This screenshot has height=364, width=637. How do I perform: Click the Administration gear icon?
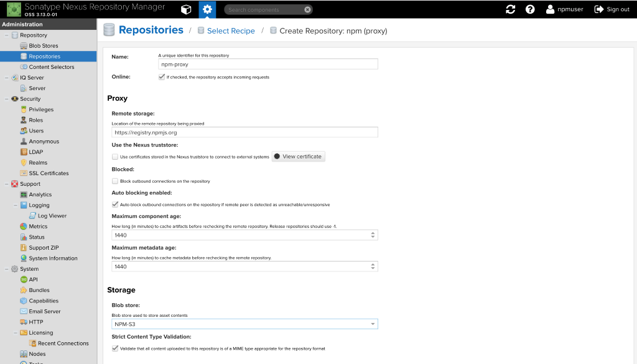(207, 9)
